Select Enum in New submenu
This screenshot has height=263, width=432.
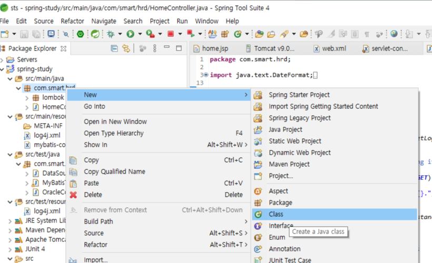tap(277, 237)
